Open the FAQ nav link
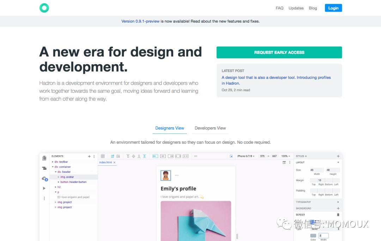Image resolution: width=381 pixels, height=241 pixels. click(279, 8)
